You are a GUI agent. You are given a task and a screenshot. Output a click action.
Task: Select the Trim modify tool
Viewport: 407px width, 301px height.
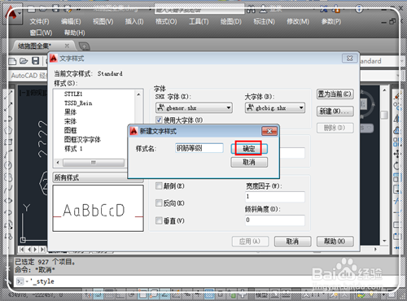click(397, 201)
